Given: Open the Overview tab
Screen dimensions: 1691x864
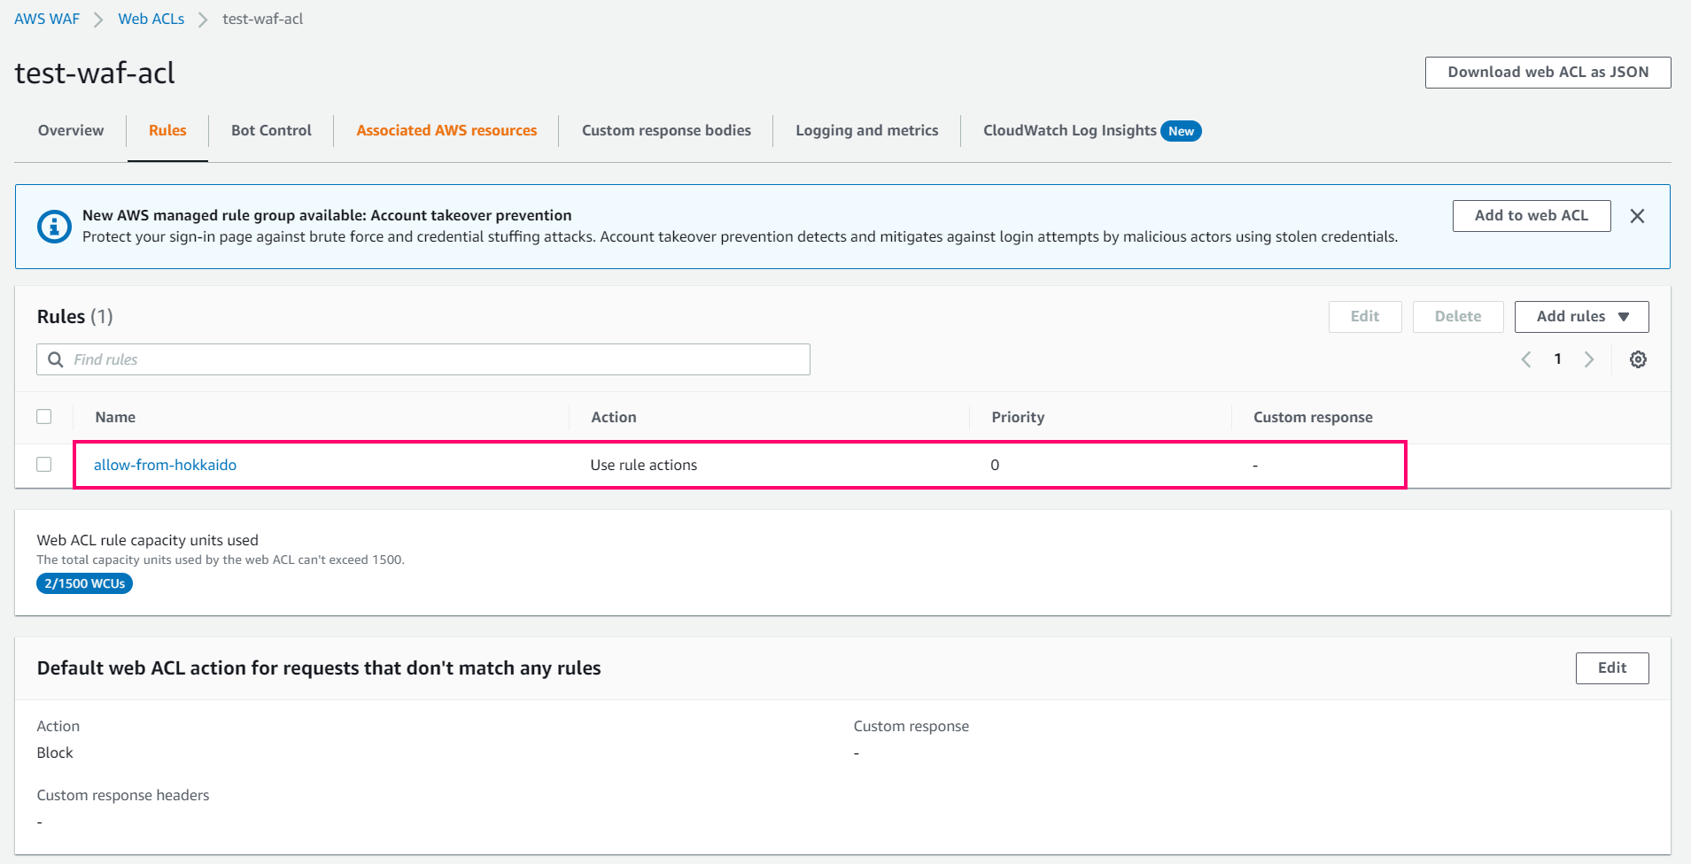Looking at the screenshot, I should coord(71,130).
